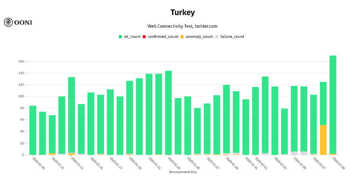Click the first bar for 2023-01-09
The height and width of the screenshot is (186, 350).
(33, 130)
